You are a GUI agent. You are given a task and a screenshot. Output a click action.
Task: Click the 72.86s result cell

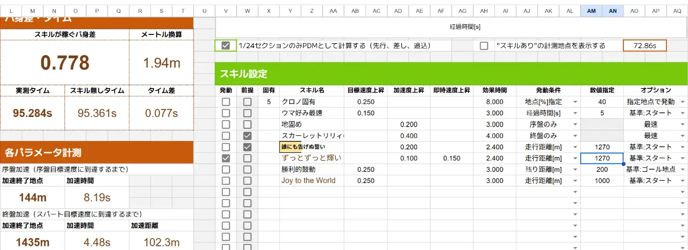coord(644,45)
